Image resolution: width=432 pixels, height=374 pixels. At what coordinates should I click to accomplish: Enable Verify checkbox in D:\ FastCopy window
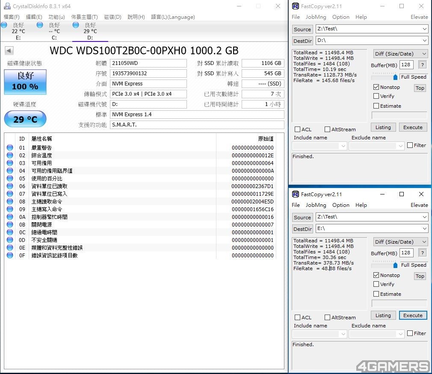coord(376,96)
